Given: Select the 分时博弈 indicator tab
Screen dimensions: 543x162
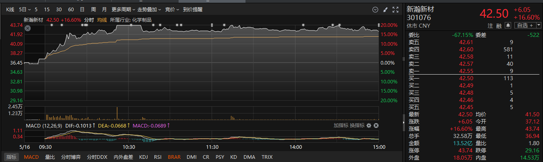Looking at the screenshot, I should [x=71, y=157].
